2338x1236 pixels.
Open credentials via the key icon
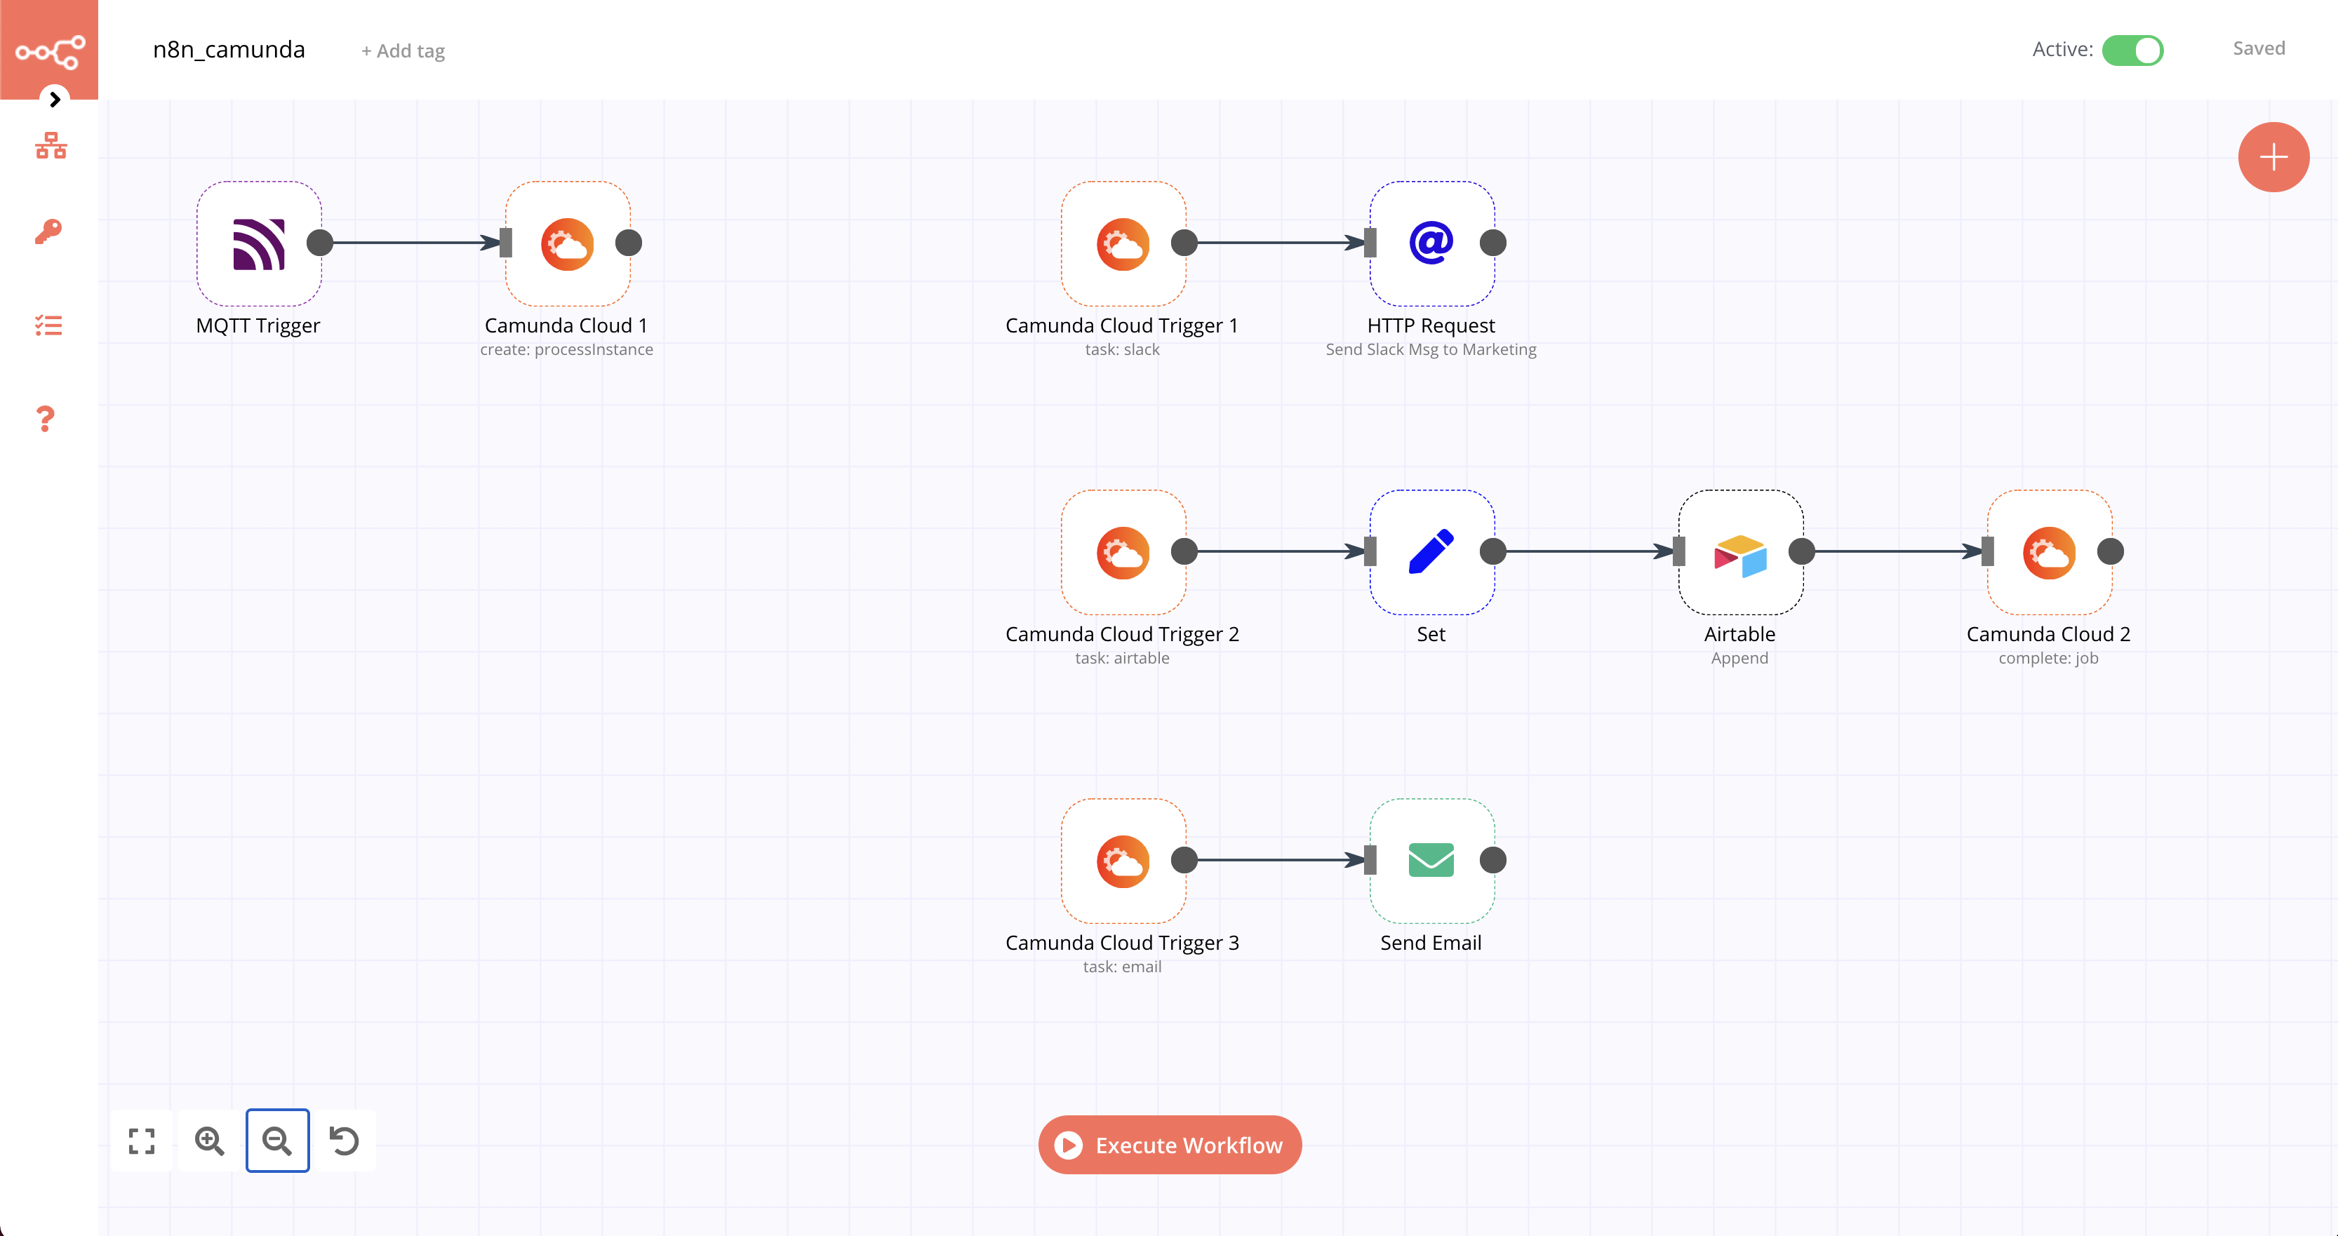49,231
